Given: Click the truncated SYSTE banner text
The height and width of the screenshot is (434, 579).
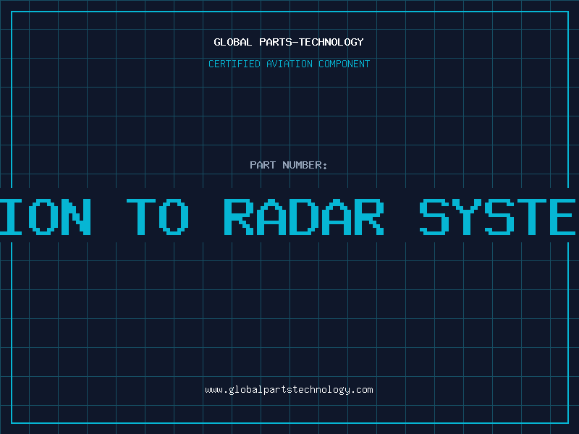Looking at the screenshot, I should point(498,217).
